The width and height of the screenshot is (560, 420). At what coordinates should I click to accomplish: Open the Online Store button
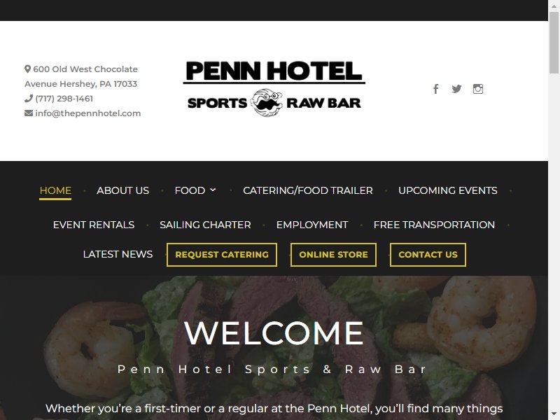click(334, 255)
